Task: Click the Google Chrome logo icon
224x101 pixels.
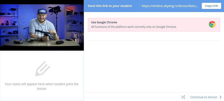Action: click(212, 24)
